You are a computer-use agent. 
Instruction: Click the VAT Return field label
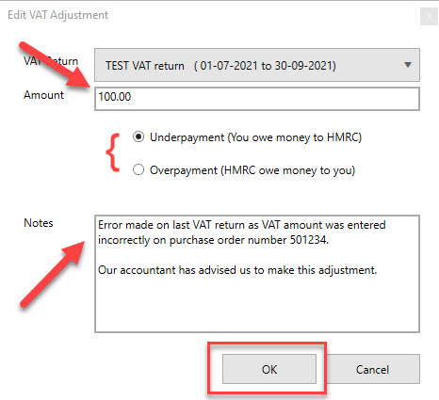point(51,60)
